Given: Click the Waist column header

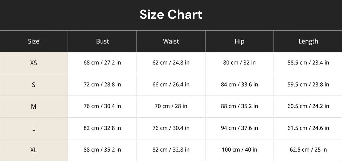Looking at the screenshot, I should pyautogui.click(x=171, y=41).
